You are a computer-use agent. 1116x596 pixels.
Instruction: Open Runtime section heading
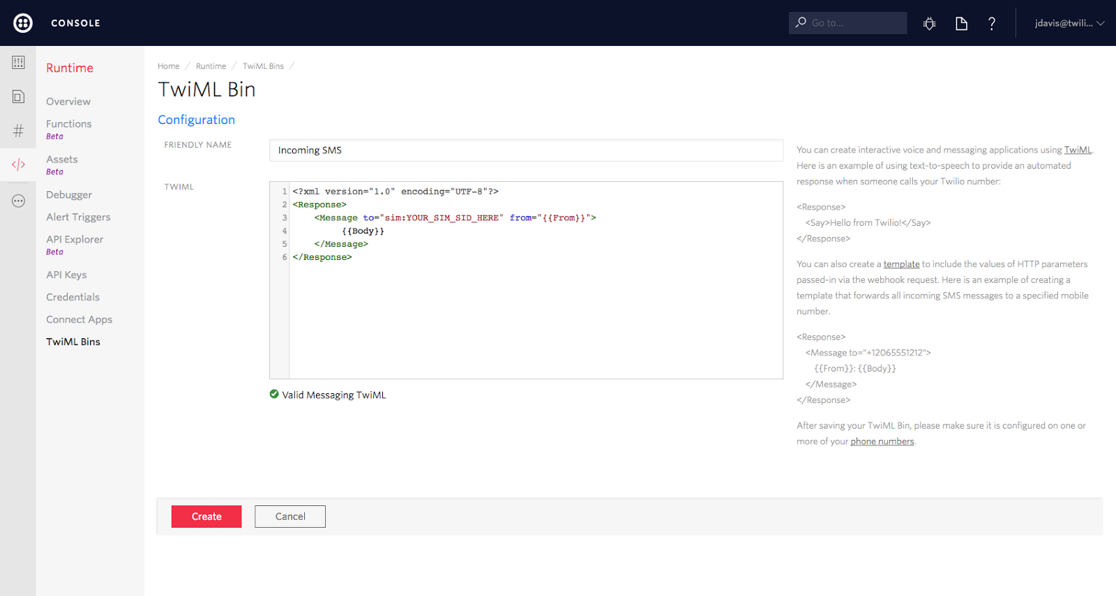click(x=70, y=68)
